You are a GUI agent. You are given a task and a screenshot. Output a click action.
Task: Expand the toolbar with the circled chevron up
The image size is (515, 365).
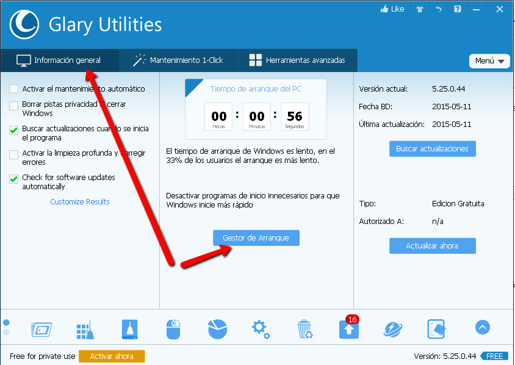(x=483, y=327)
